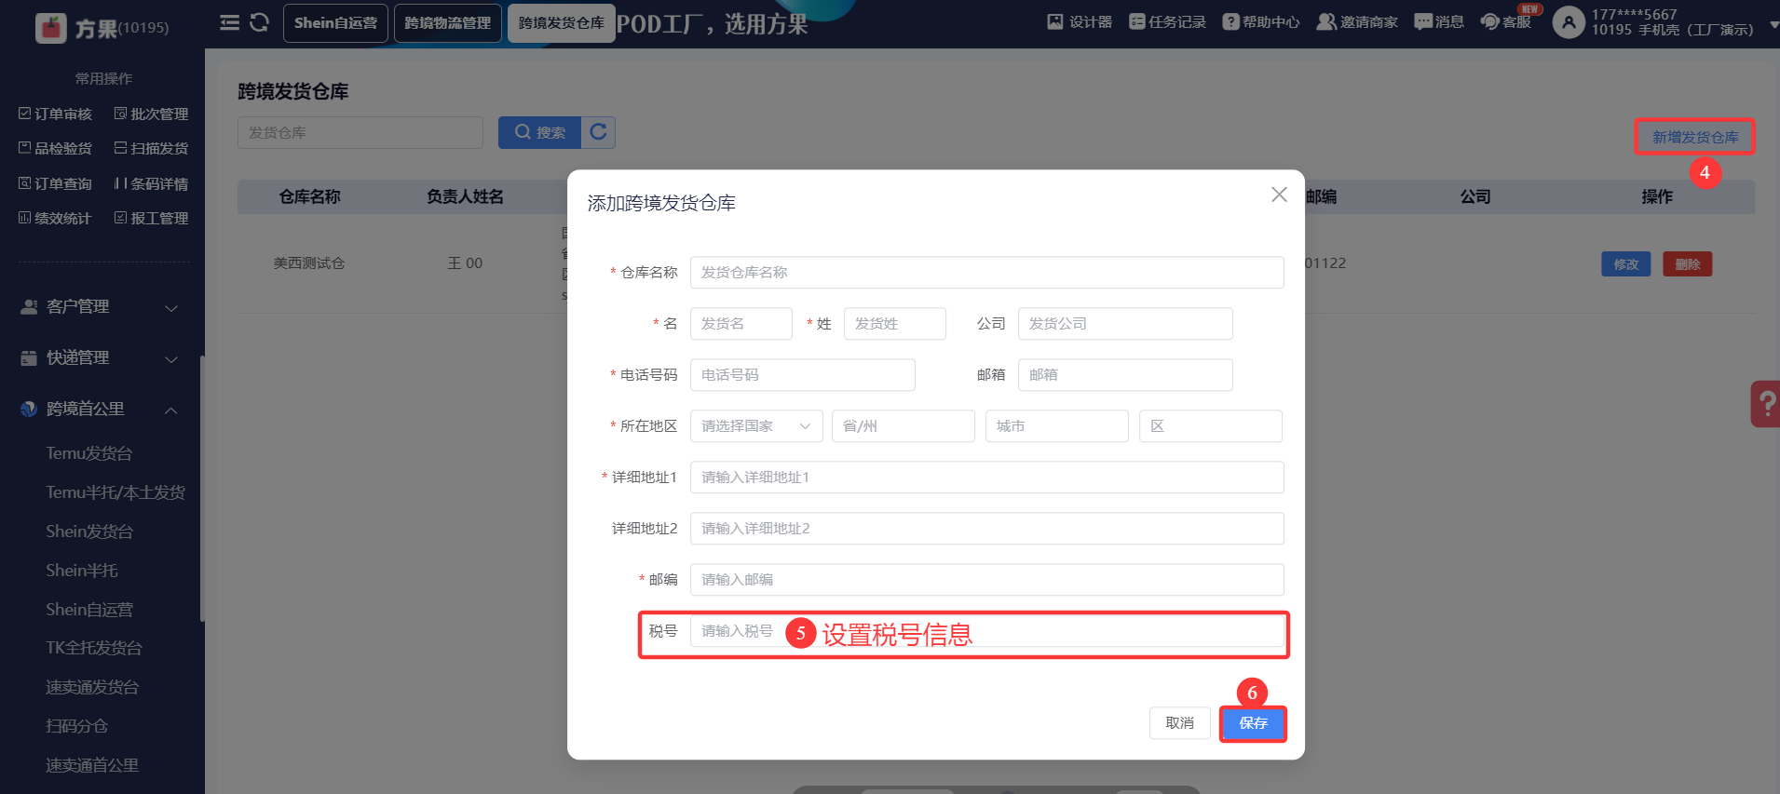Open 邀请商家 invite merchants
Screen dimensions: 1780x794
pos(1357,22)
